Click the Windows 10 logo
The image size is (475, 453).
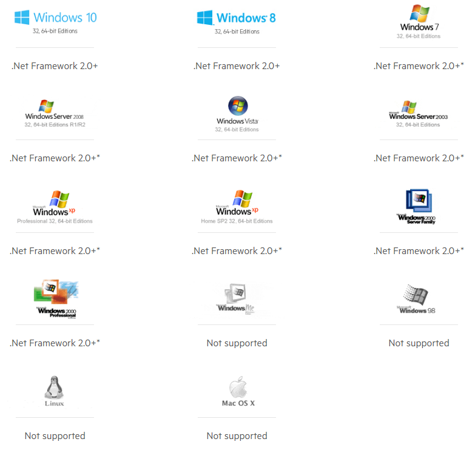pos(55,17)
